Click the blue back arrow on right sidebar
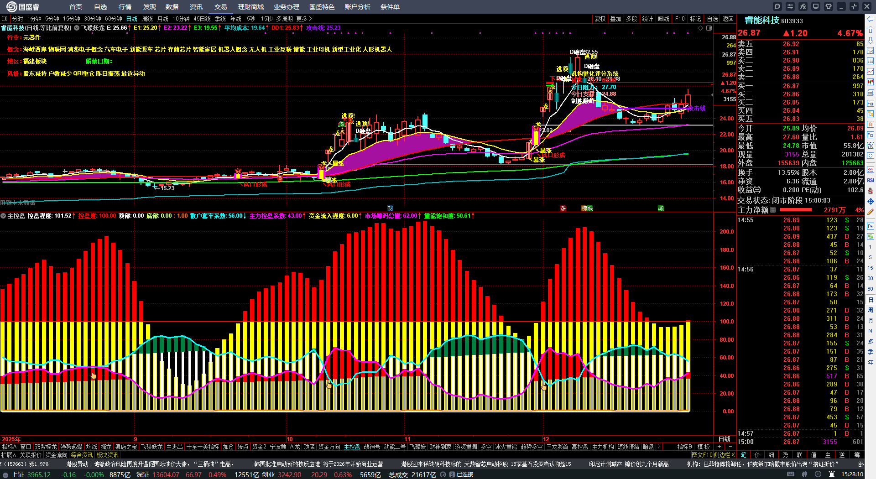The height and width of the screenshot is (479, 876). [871, 19]
